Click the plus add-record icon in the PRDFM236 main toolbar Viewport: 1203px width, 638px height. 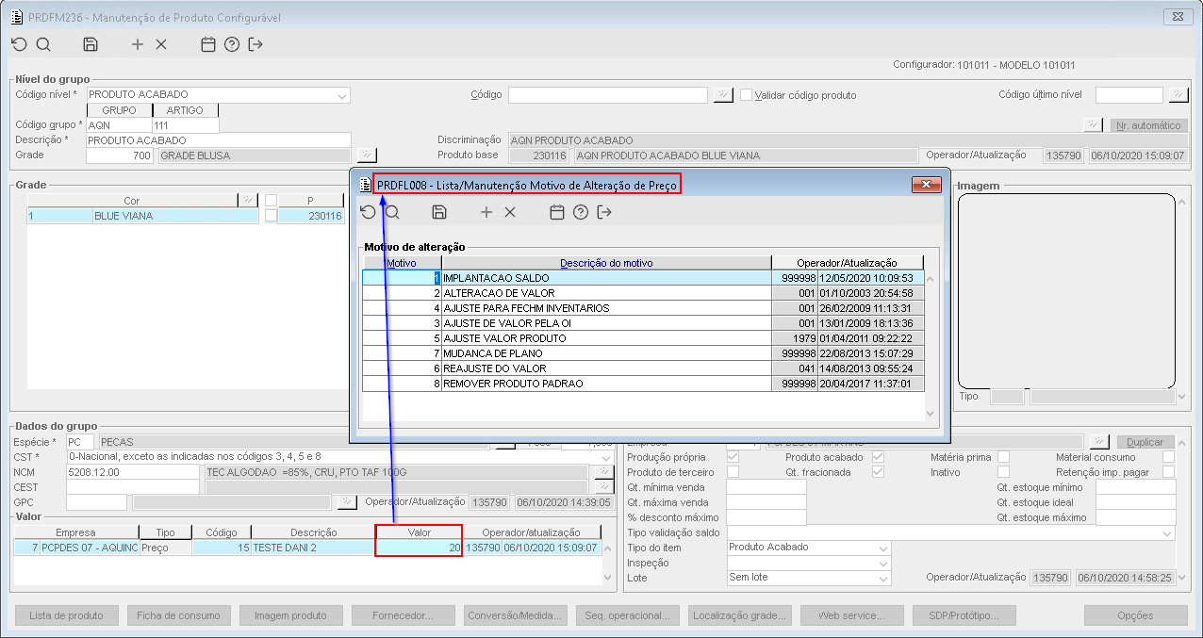[x=138, y=44]
